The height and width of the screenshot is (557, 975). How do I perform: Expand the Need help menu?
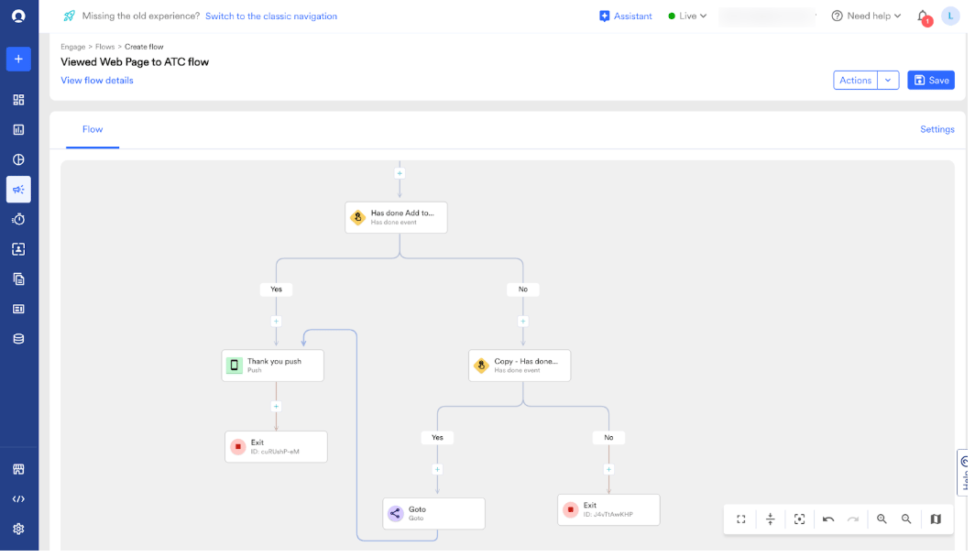[x=866, y=16]
